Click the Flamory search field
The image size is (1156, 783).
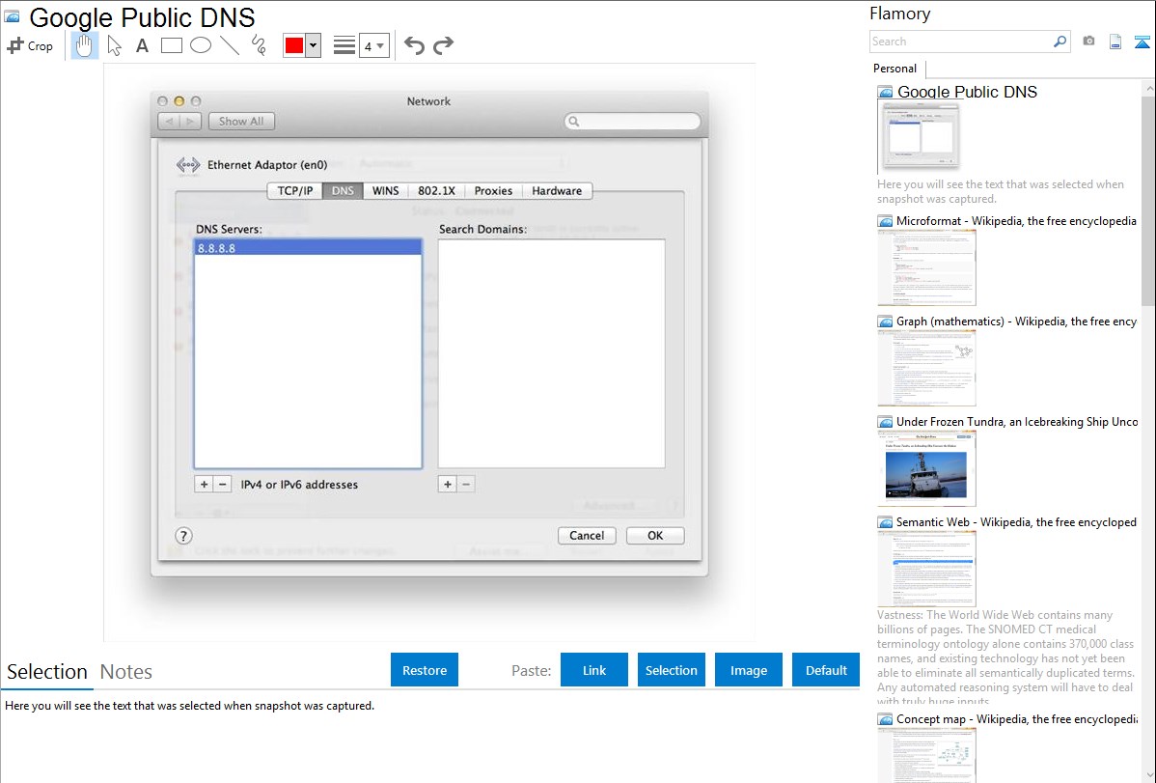click(961, 42)
